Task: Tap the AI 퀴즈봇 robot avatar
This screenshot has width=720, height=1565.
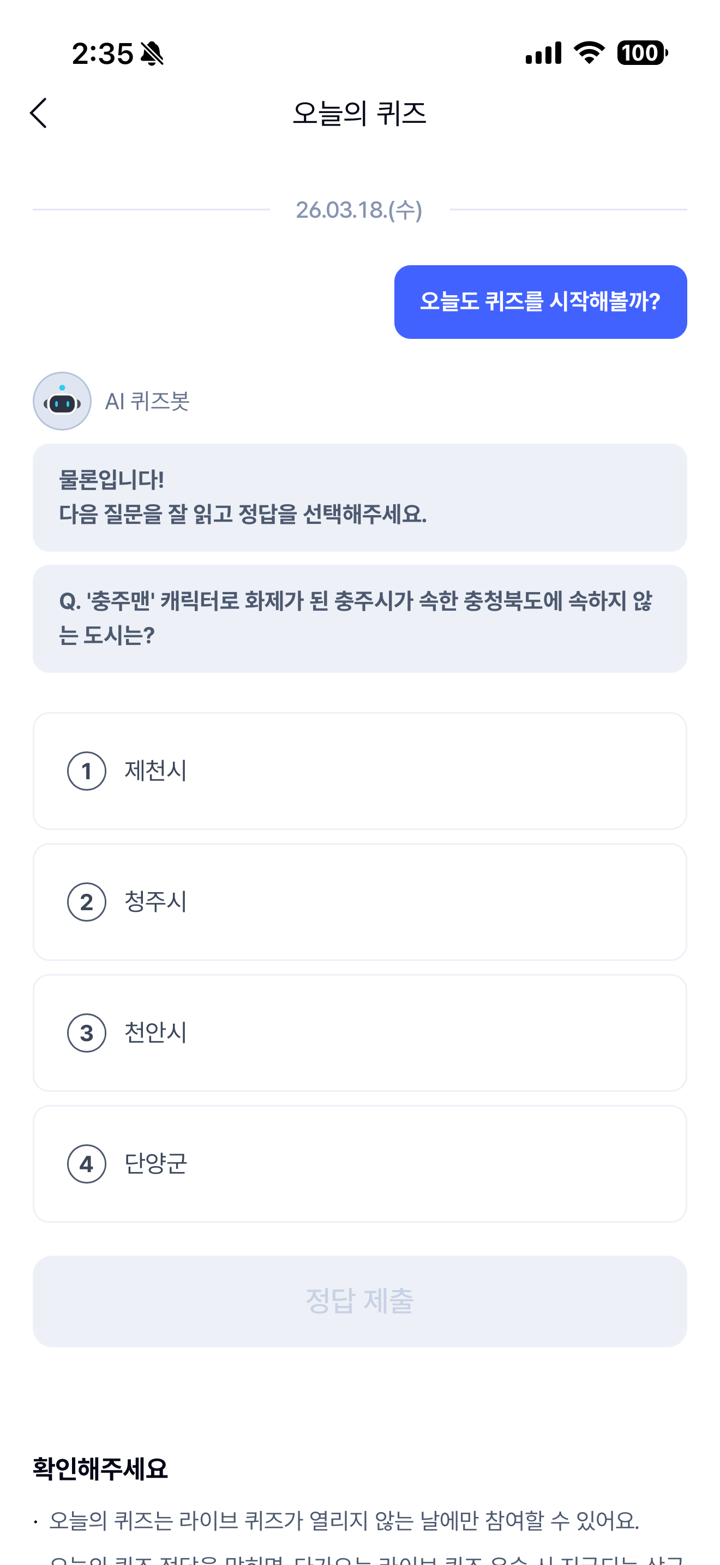Action: pyautogui.click(x=62, y=401)
